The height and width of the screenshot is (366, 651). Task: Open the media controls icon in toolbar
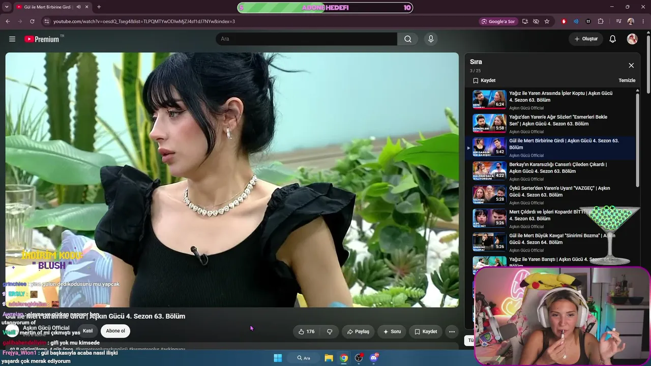pos(618,21)
